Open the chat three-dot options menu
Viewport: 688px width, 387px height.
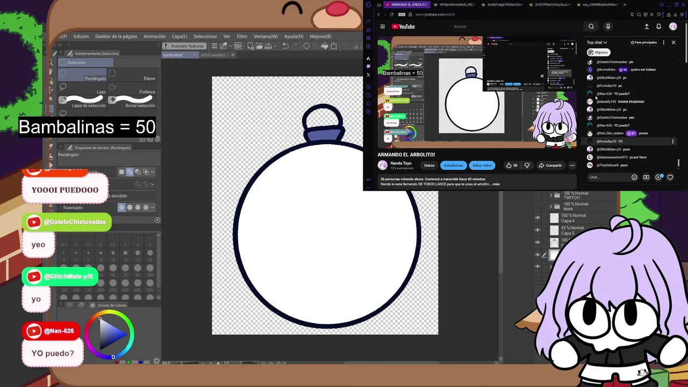point(663,42)
